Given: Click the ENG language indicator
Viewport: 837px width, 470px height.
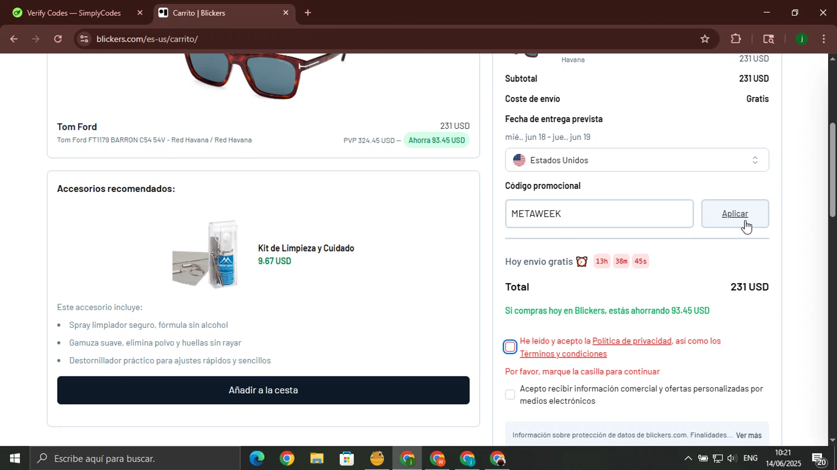Looking at the screenshot, I should point(751,458).
